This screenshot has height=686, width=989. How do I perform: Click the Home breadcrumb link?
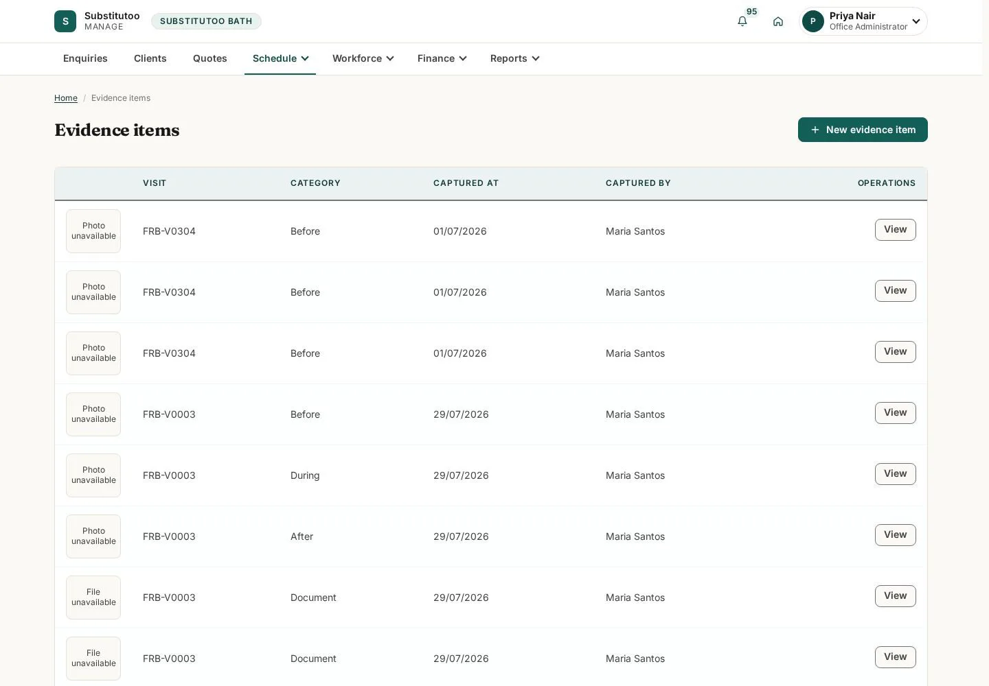[66, 98]
